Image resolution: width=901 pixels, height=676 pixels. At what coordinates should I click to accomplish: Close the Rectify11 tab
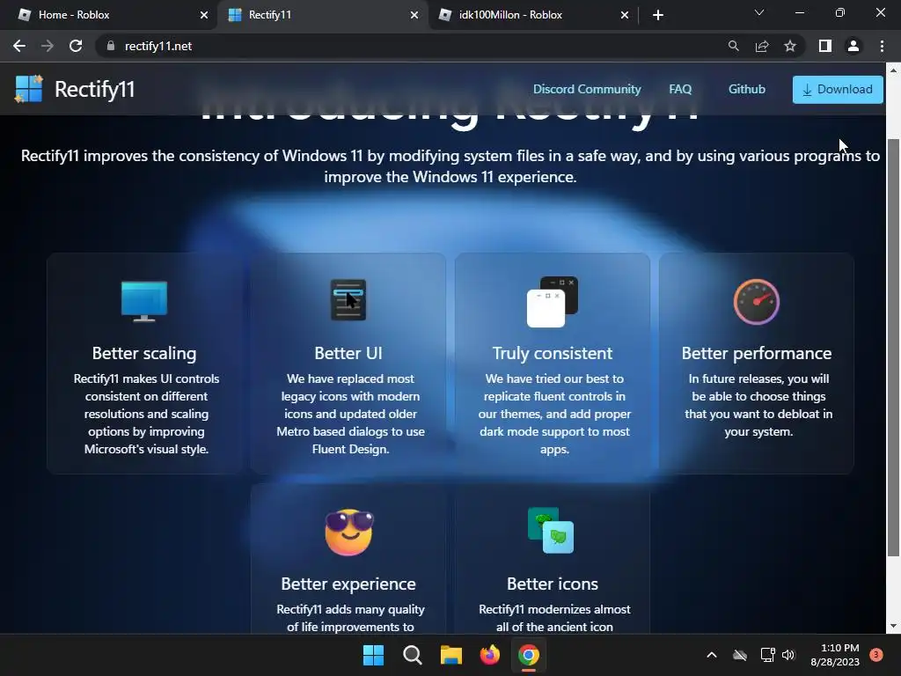click(414, 15)
